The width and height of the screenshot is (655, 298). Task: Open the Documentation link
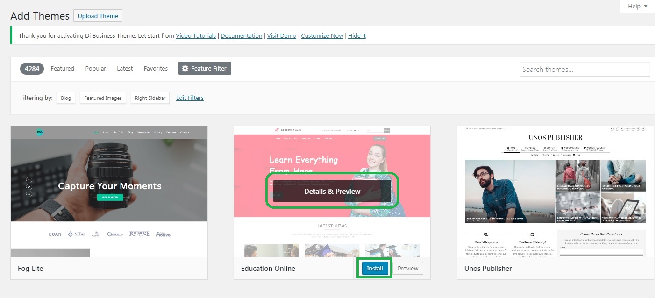241,35
